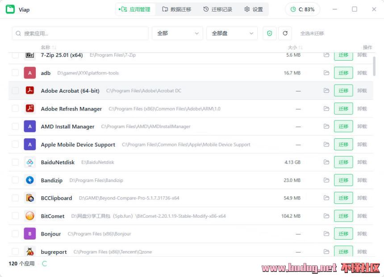Click the search magnifier icon
384x277 pixels.
tap(18, 33)
